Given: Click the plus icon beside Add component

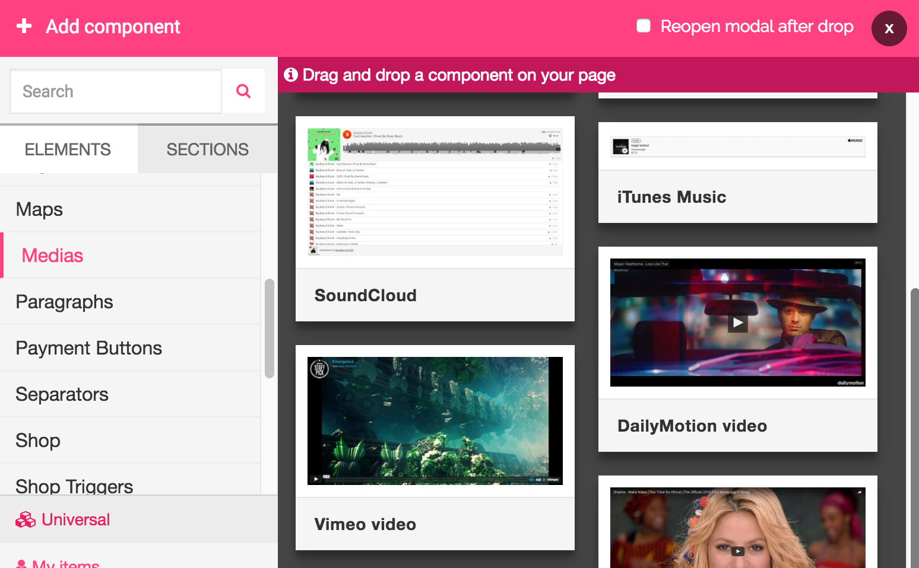Looking at the screenshot, I should coord(24,26).
